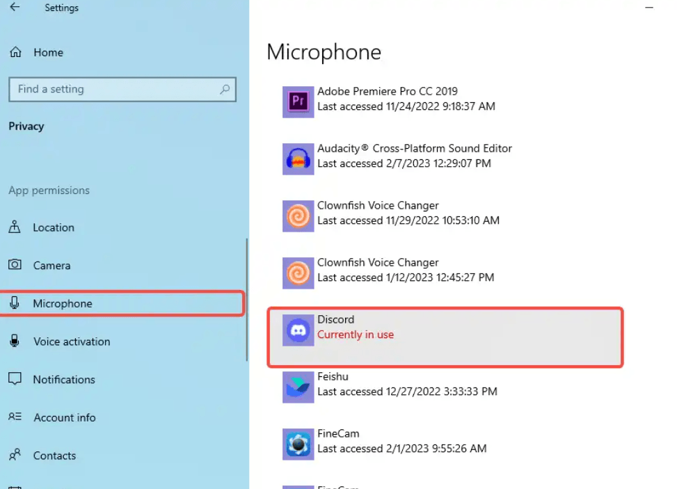Click the App permissions label
This screenshot has width=677, height=489.
[49, 191]
